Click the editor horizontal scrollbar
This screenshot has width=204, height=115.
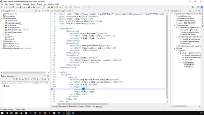point(83,104)
